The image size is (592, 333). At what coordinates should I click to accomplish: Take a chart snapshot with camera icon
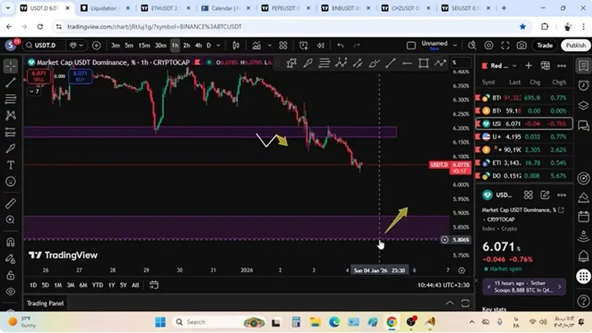pos(521,45)
